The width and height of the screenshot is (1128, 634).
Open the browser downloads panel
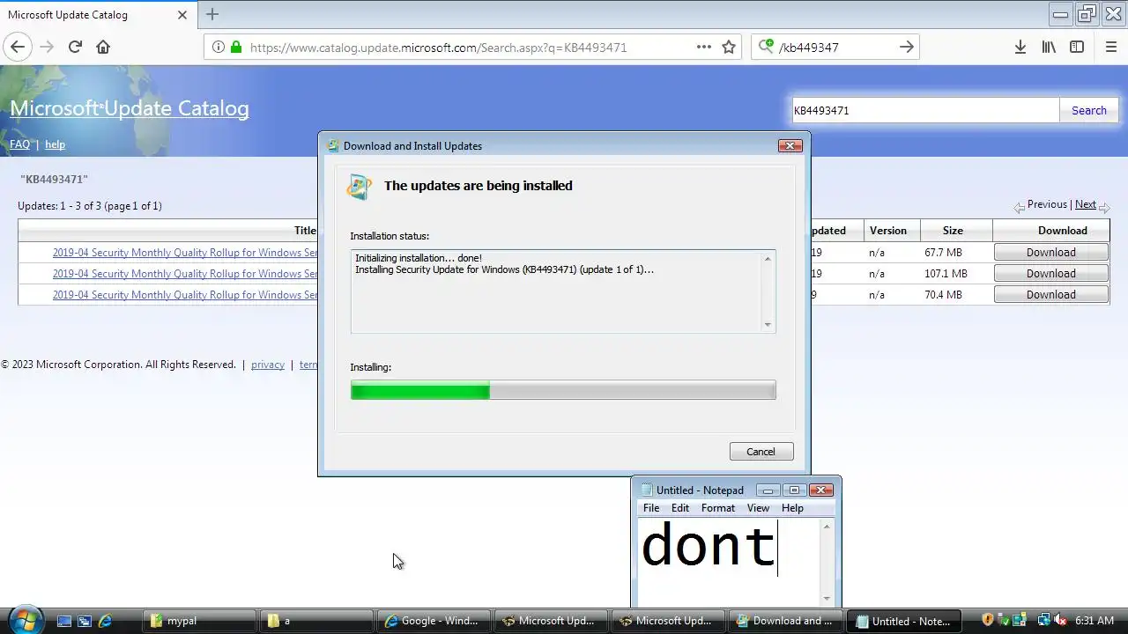[1020, 48]
